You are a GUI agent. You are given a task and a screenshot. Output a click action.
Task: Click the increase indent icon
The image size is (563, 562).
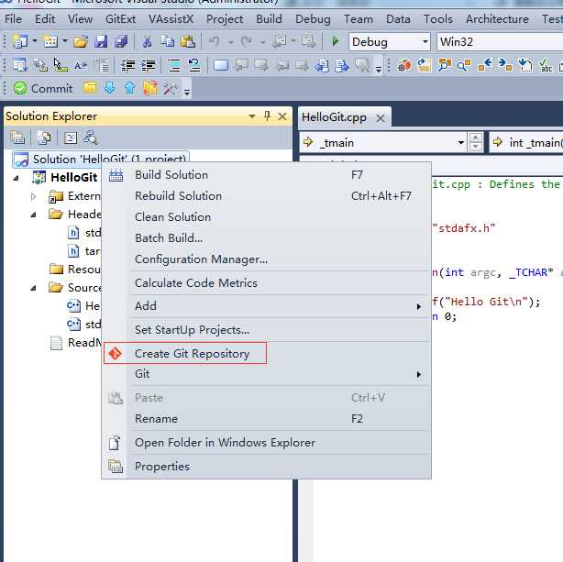point(148,66)
